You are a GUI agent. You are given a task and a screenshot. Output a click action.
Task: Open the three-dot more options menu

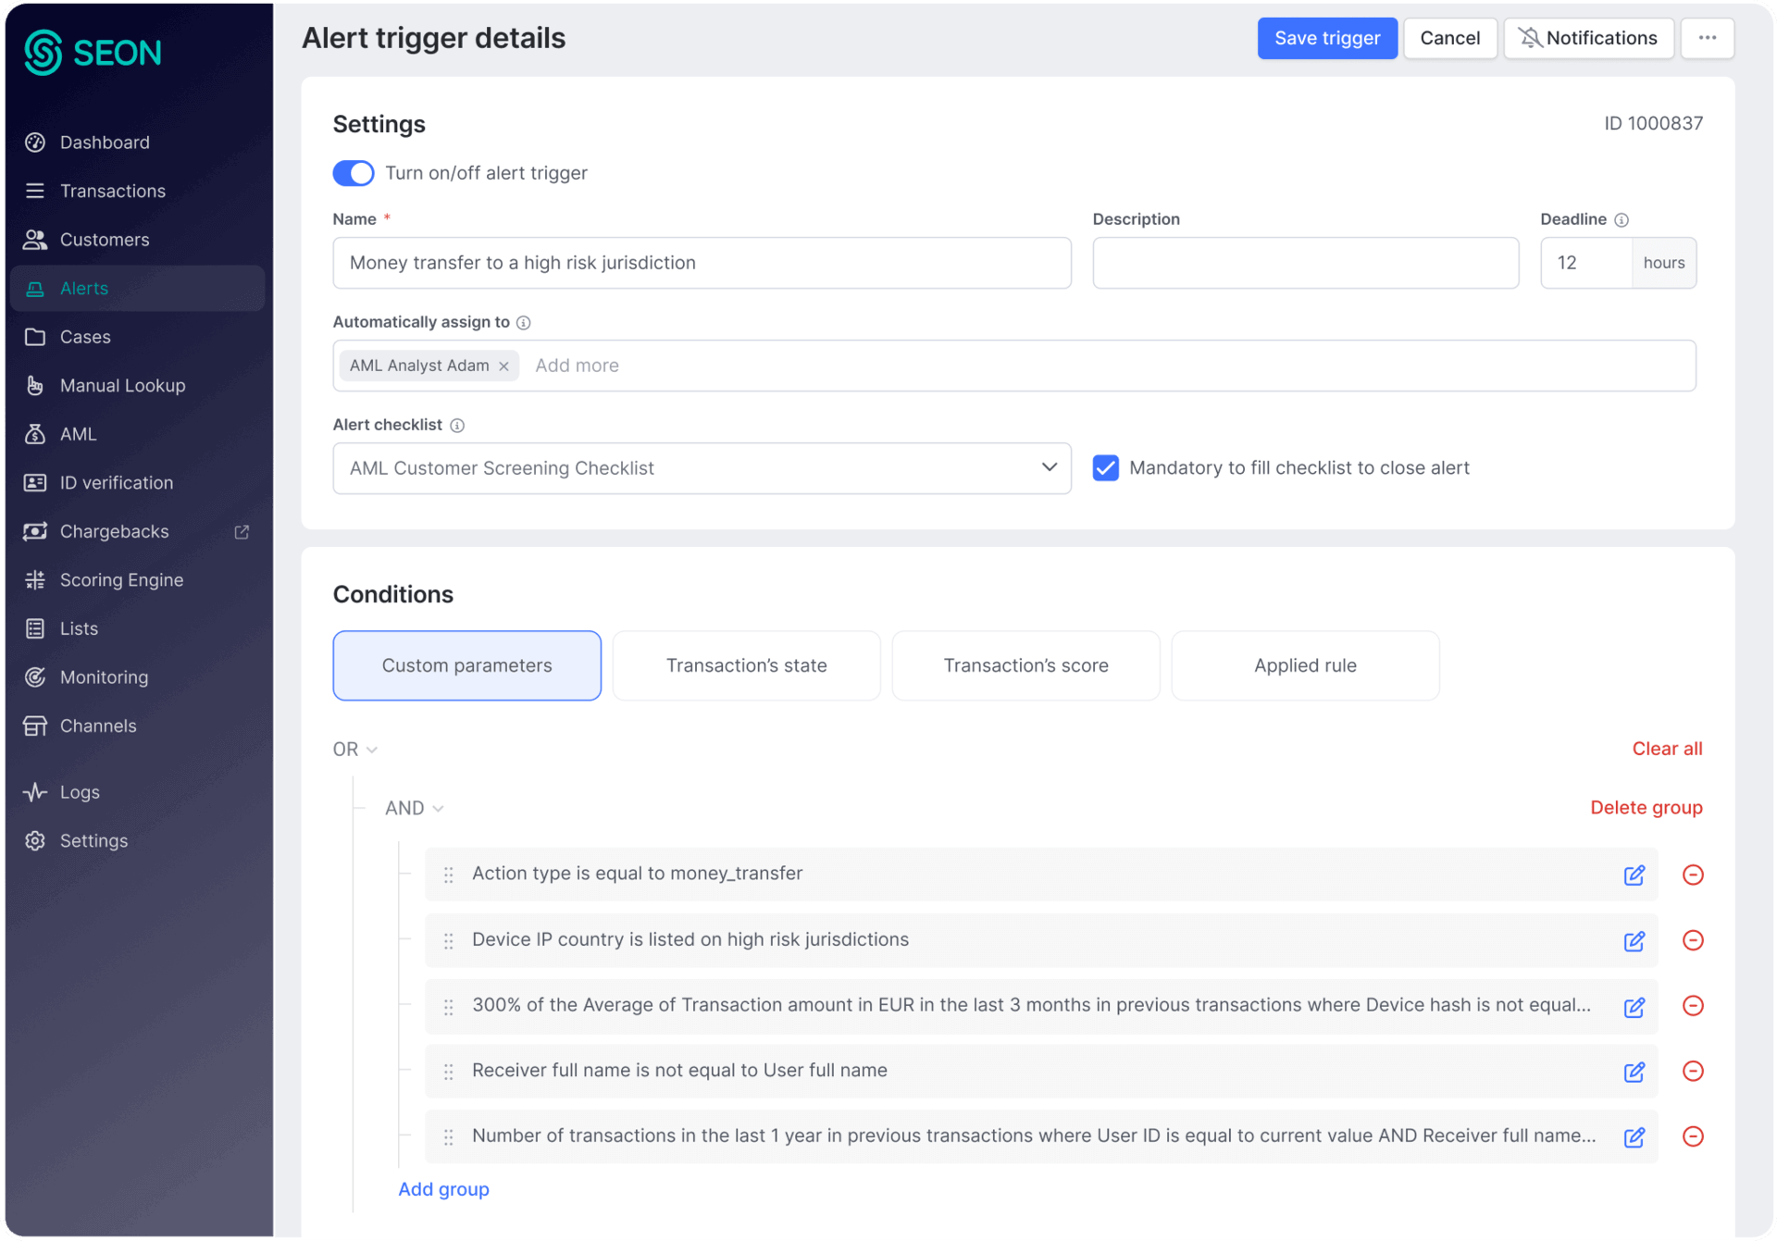point(1707,38)
